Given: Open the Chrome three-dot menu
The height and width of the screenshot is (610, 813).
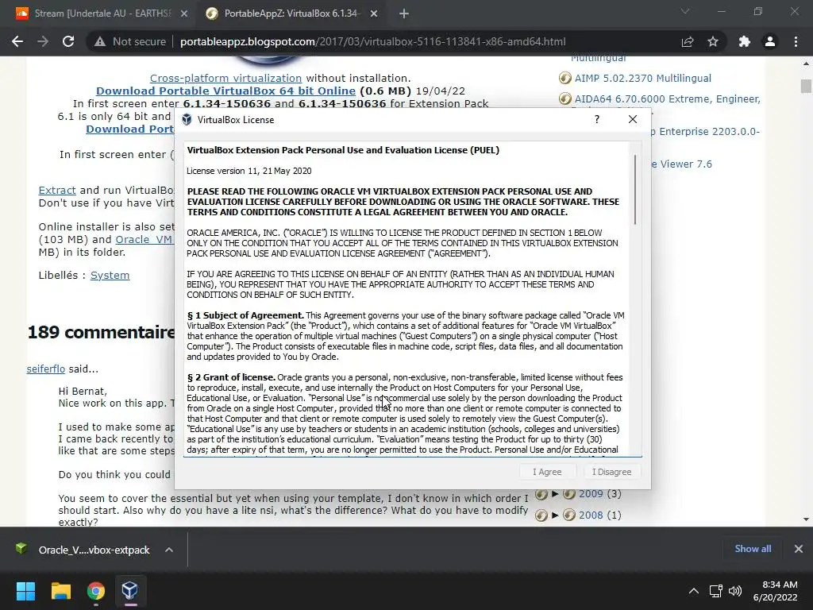Looking at the screenshot, I should (796, 41).
